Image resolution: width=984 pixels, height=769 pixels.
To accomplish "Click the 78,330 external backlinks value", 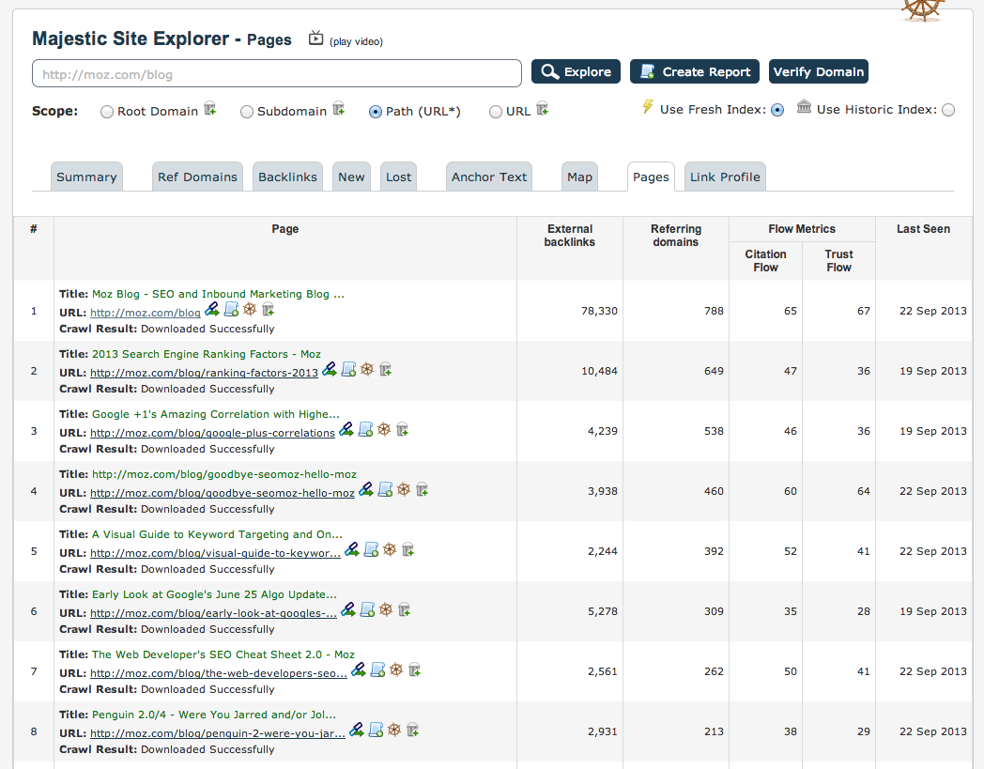I will pos(599,311).
